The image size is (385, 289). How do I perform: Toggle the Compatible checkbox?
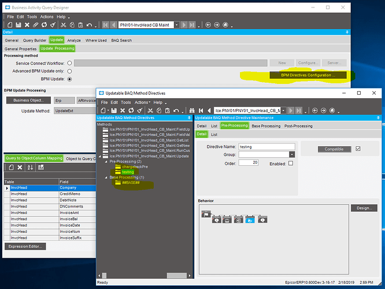coord(358,149)
